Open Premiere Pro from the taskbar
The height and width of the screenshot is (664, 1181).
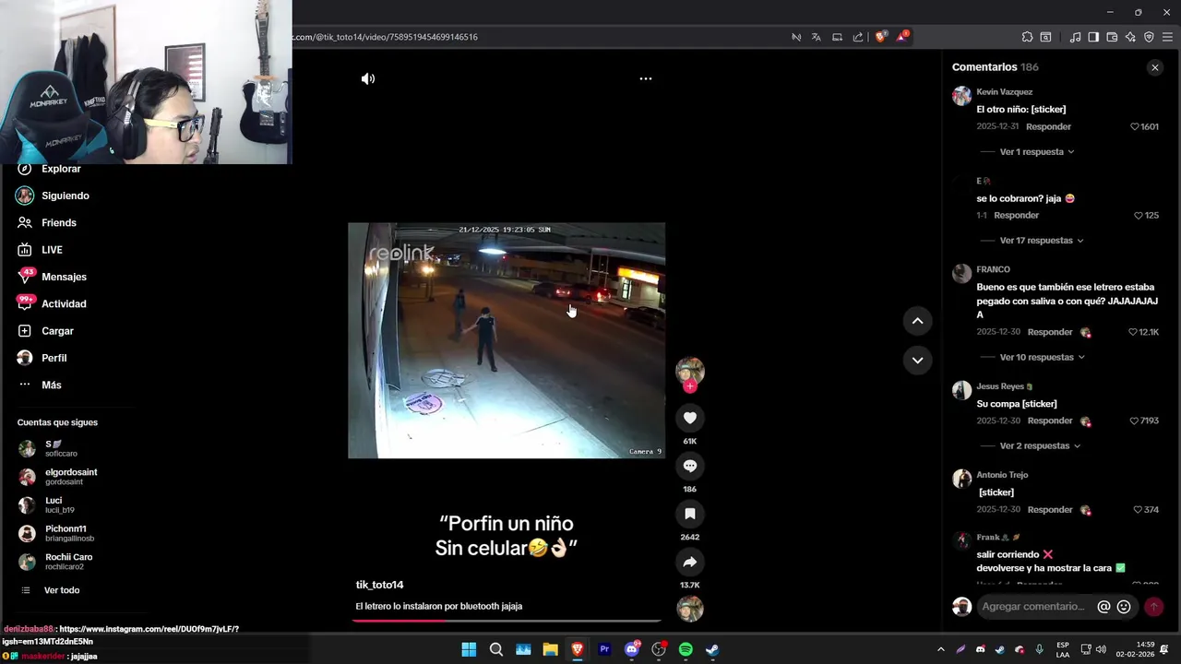[x=604, y=649]
